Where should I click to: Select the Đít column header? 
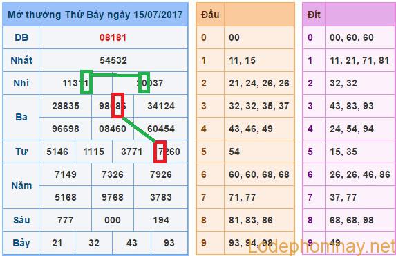coord(314,15)
